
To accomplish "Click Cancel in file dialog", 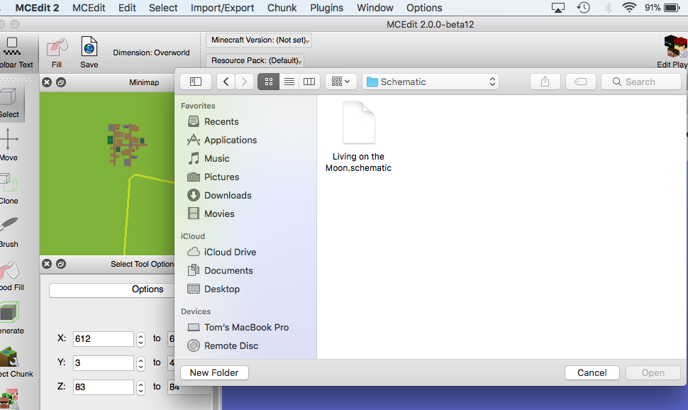I will [592, 372].
